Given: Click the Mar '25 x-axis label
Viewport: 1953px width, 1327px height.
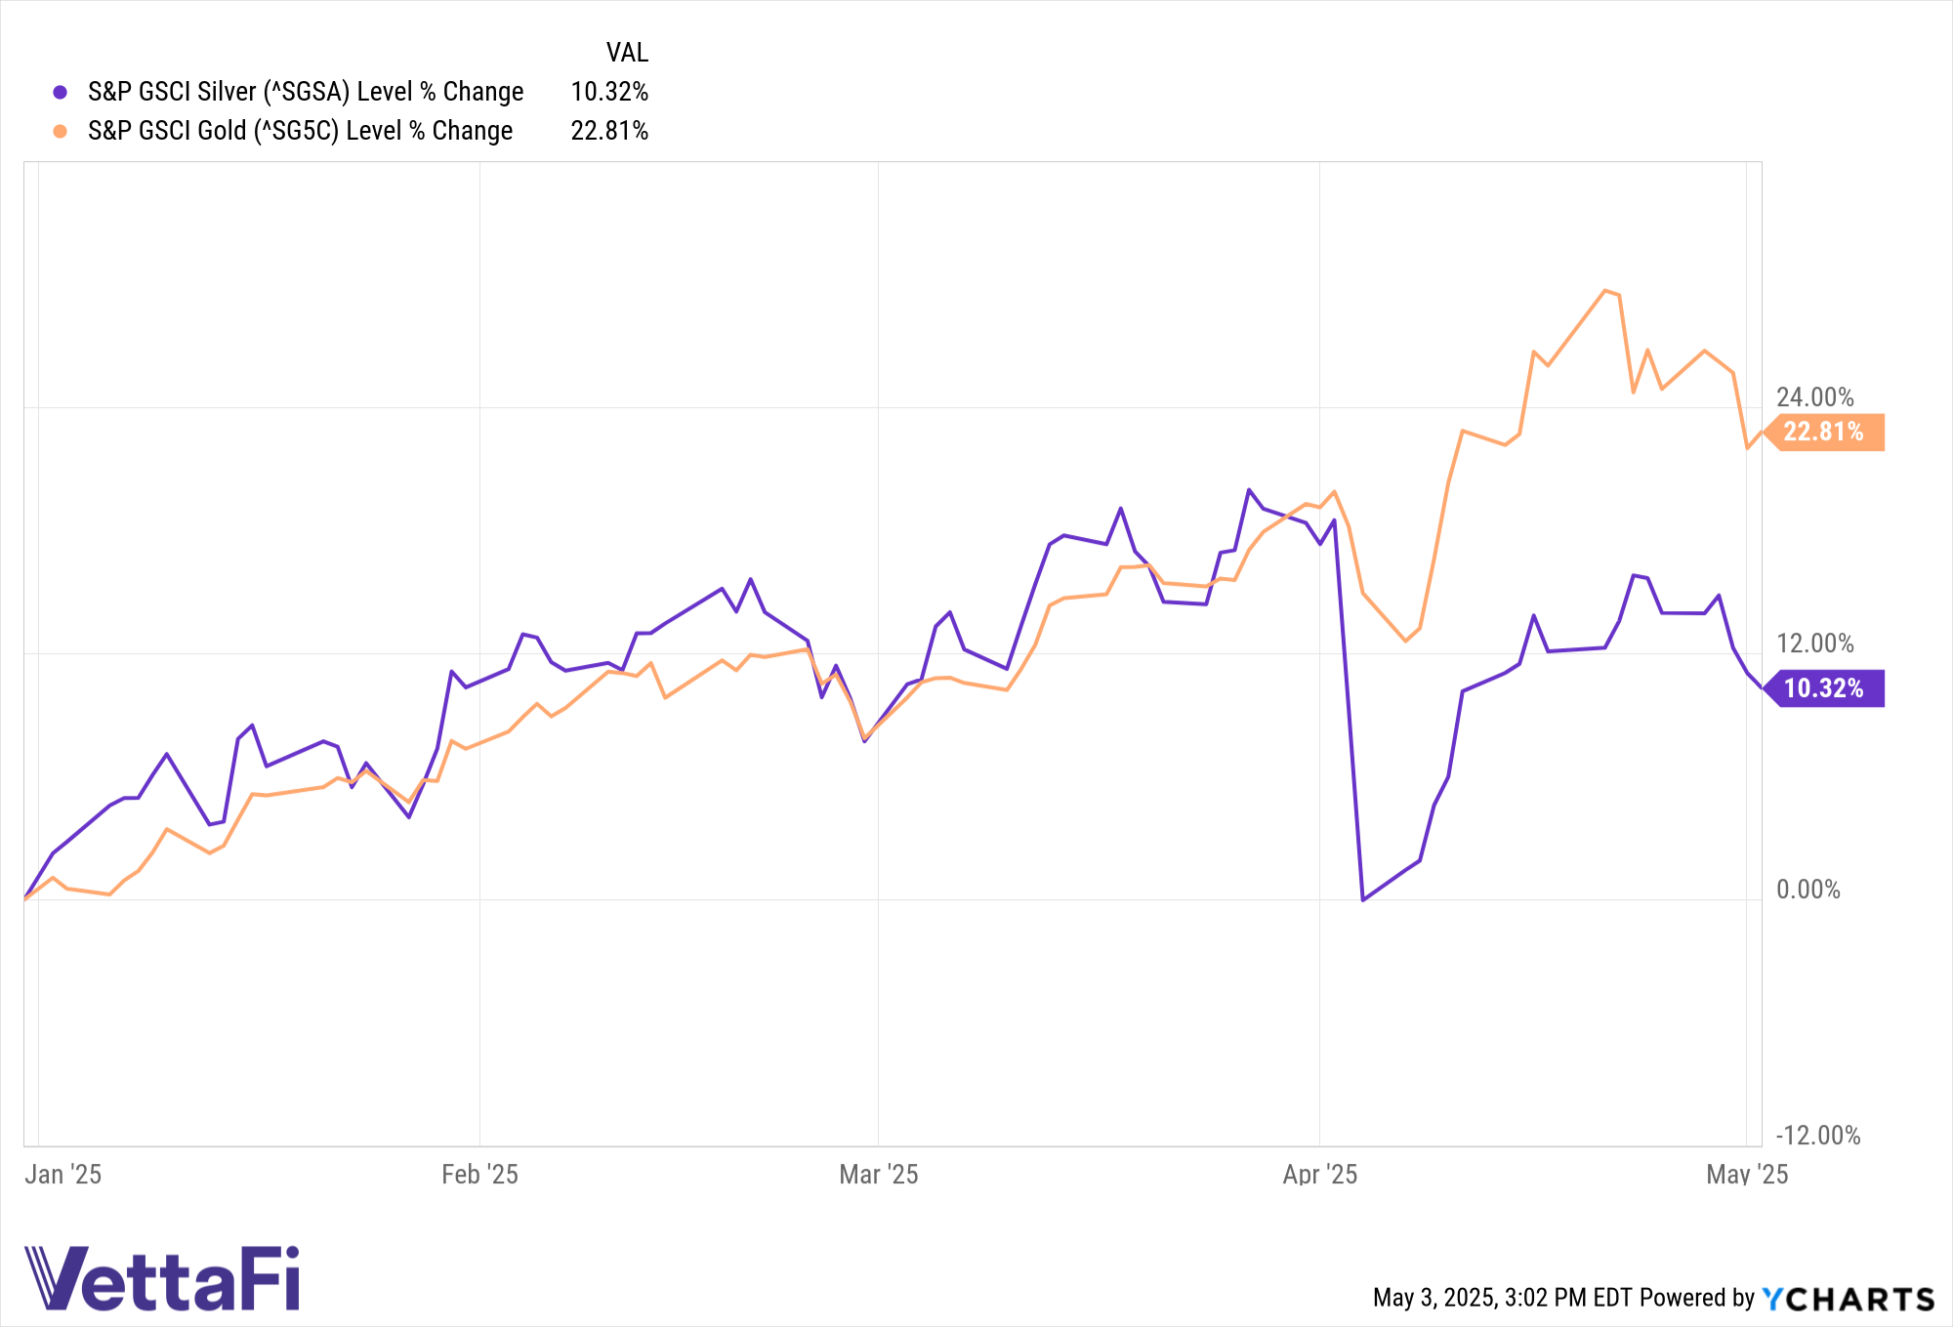Looking at the screenshot, I should (x=879, y=1174).
